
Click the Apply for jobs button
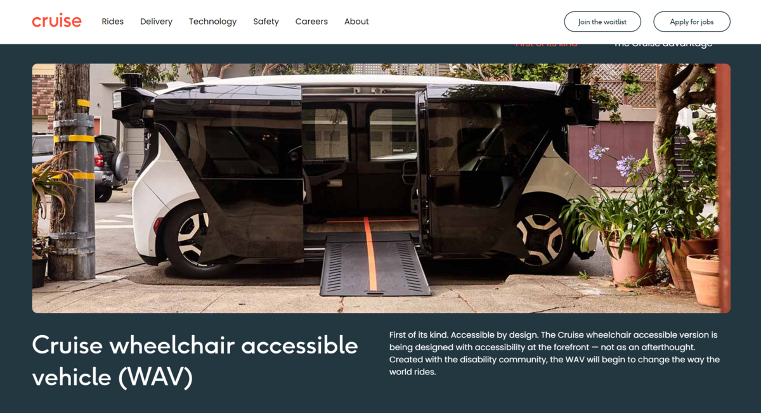point(692,22)
